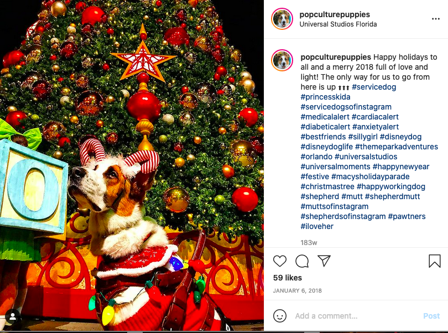Like the post with the heart icon
This screenshot has height=333, width=448.
[280, 261]
